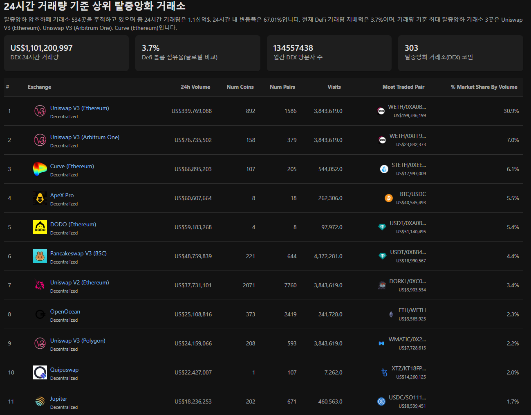Click the Curve (Ethereum) rainbow logo
Screen dimensions: 531x415
[40, 169]
